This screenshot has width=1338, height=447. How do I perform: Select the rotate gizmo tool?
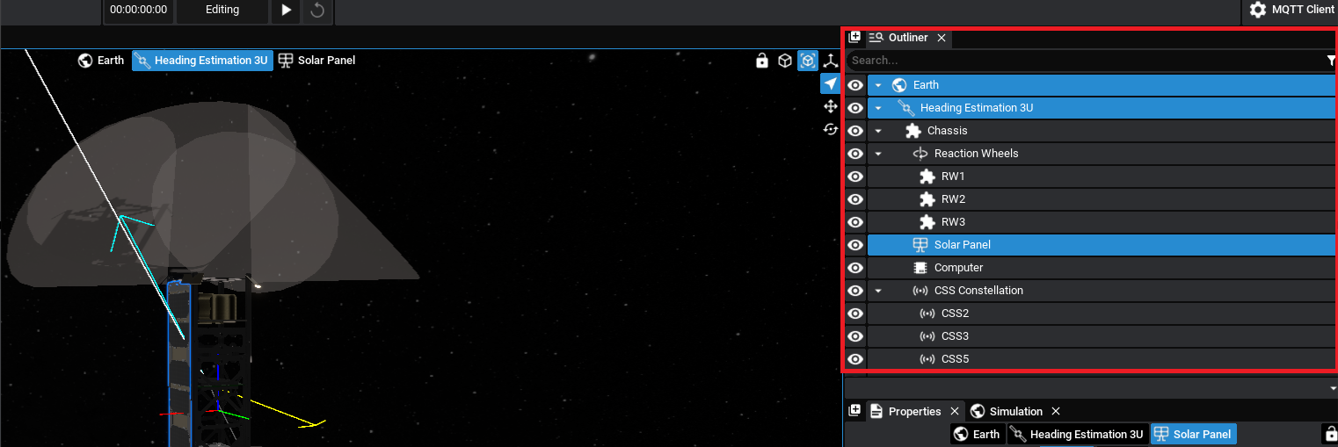(x=830, y=129)
